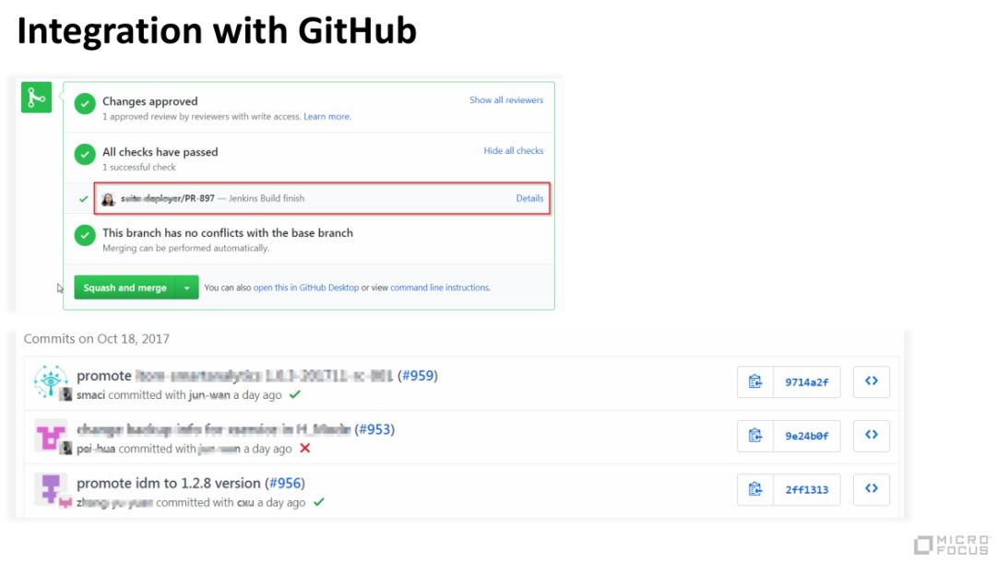Viewport: 996px width, 563px height.
Task: Click the green check status on commit #959
Action: coord(294,394)
